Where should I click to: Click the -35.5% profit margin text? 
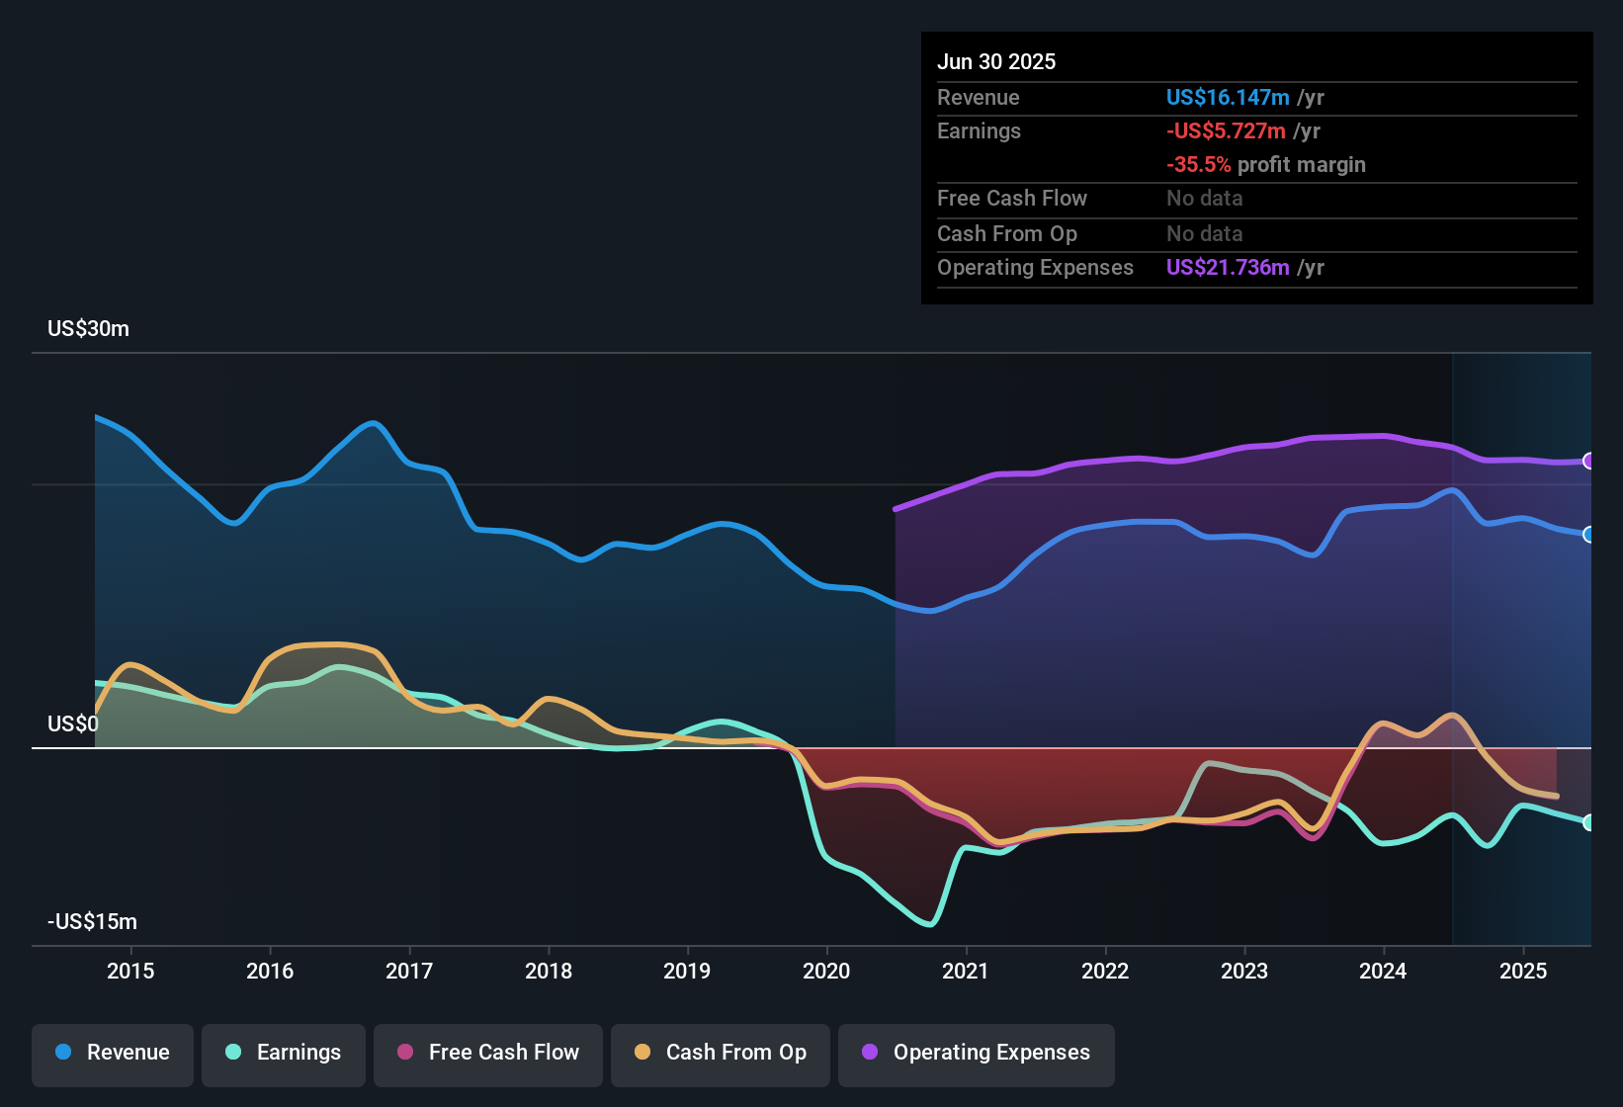[1266, 165]
